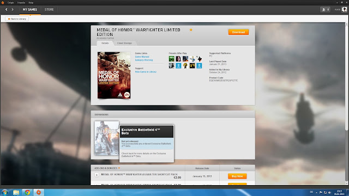Open the Origin icon in the taskbar
This screenshot has height=196, width=349.
click(39, 192)
